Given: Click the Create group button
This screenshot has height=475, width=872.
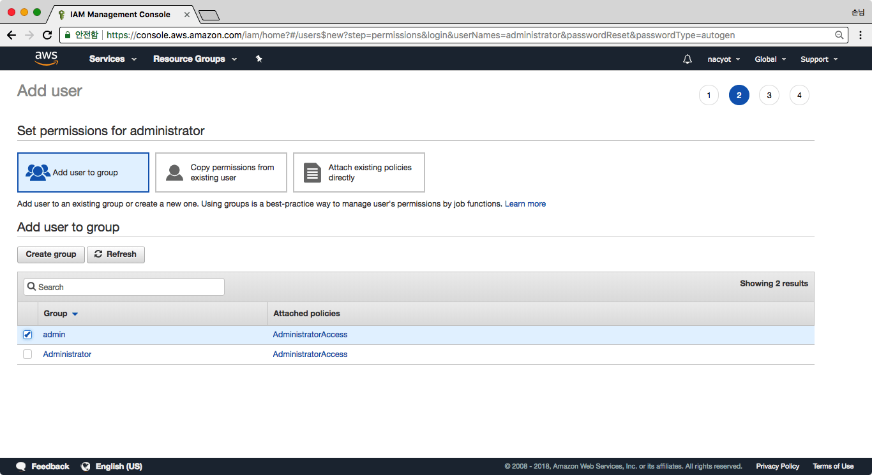Looking at the screenshot, I should point(51,254).
